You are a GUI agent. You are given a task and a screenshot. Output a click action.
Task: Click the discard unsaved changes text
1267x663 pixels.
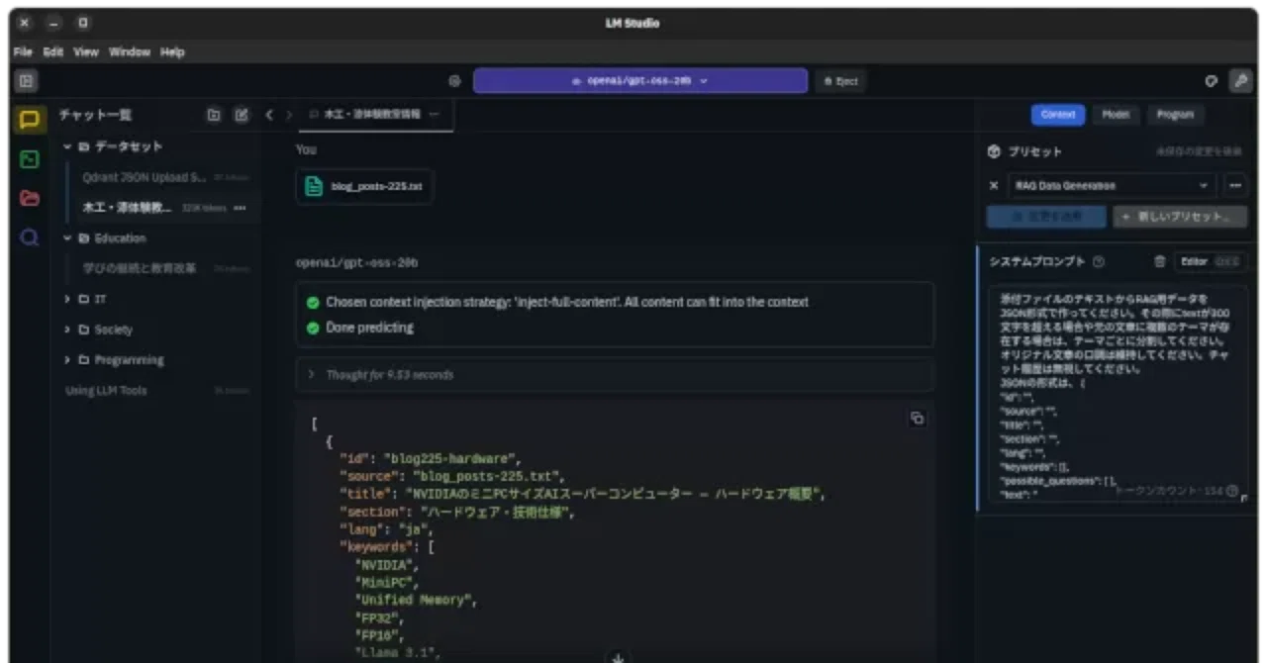tap(1199, 151)
